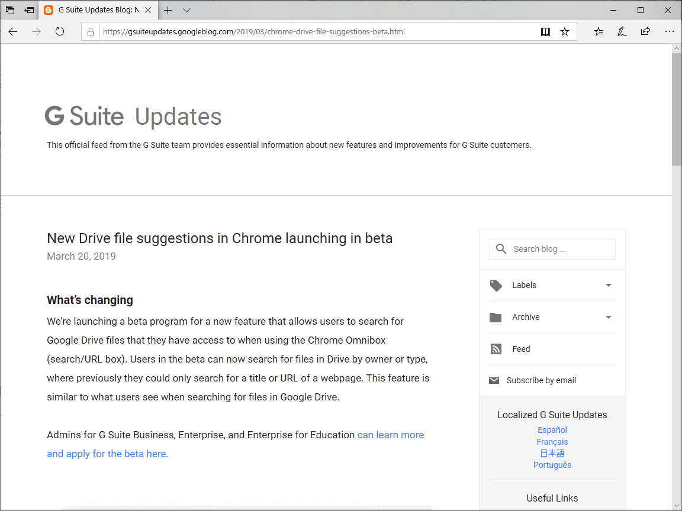Open the Feed RSS icon in sidebar
The height and width of the screenshot is (511, 682).
point(496,349)
